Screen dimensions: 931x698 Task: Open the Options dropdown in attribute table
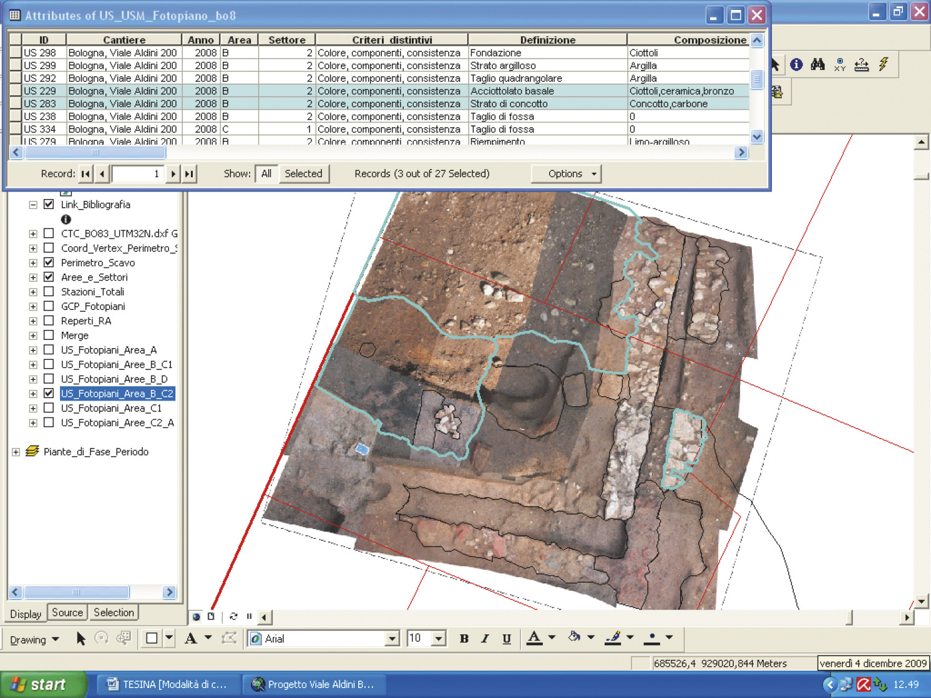point(566,174)
